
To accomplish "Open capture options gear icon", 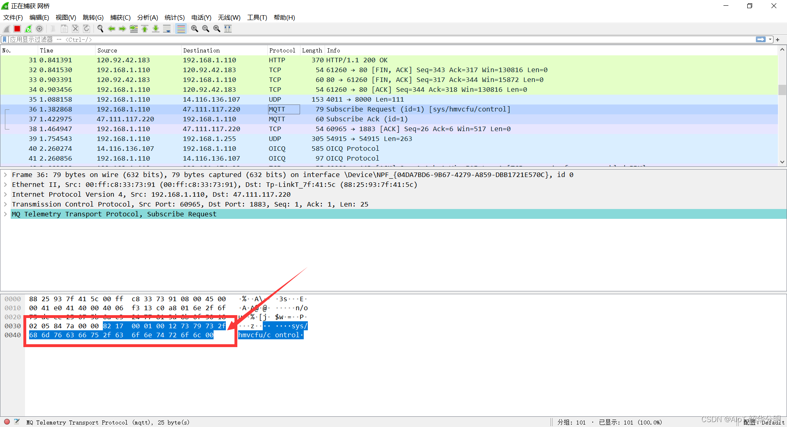I will tap(39, 29).
